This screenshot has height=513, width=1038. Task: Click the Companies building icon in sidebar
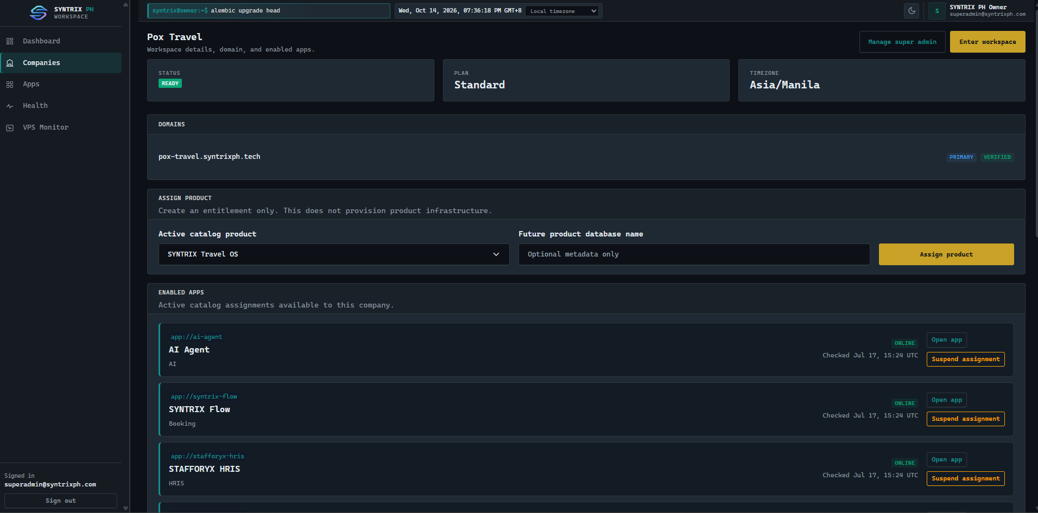(x=10, y=63)
